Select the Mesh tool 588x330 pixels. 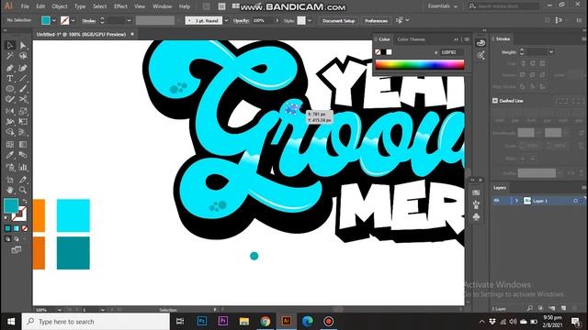tap(10, 145)
